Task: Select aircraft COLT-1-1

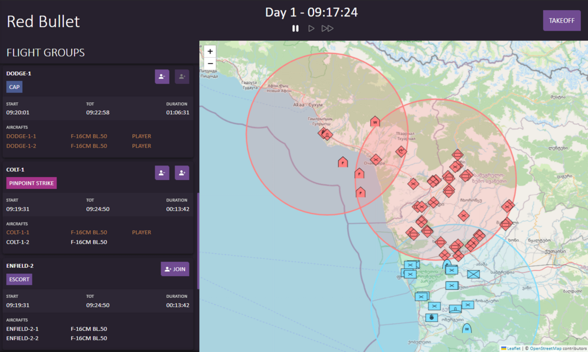Action: coord(18,233)
